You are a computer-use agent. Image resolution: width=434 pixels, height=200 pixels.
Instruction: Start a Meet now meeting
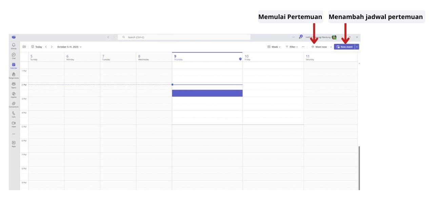pos(320,47)
